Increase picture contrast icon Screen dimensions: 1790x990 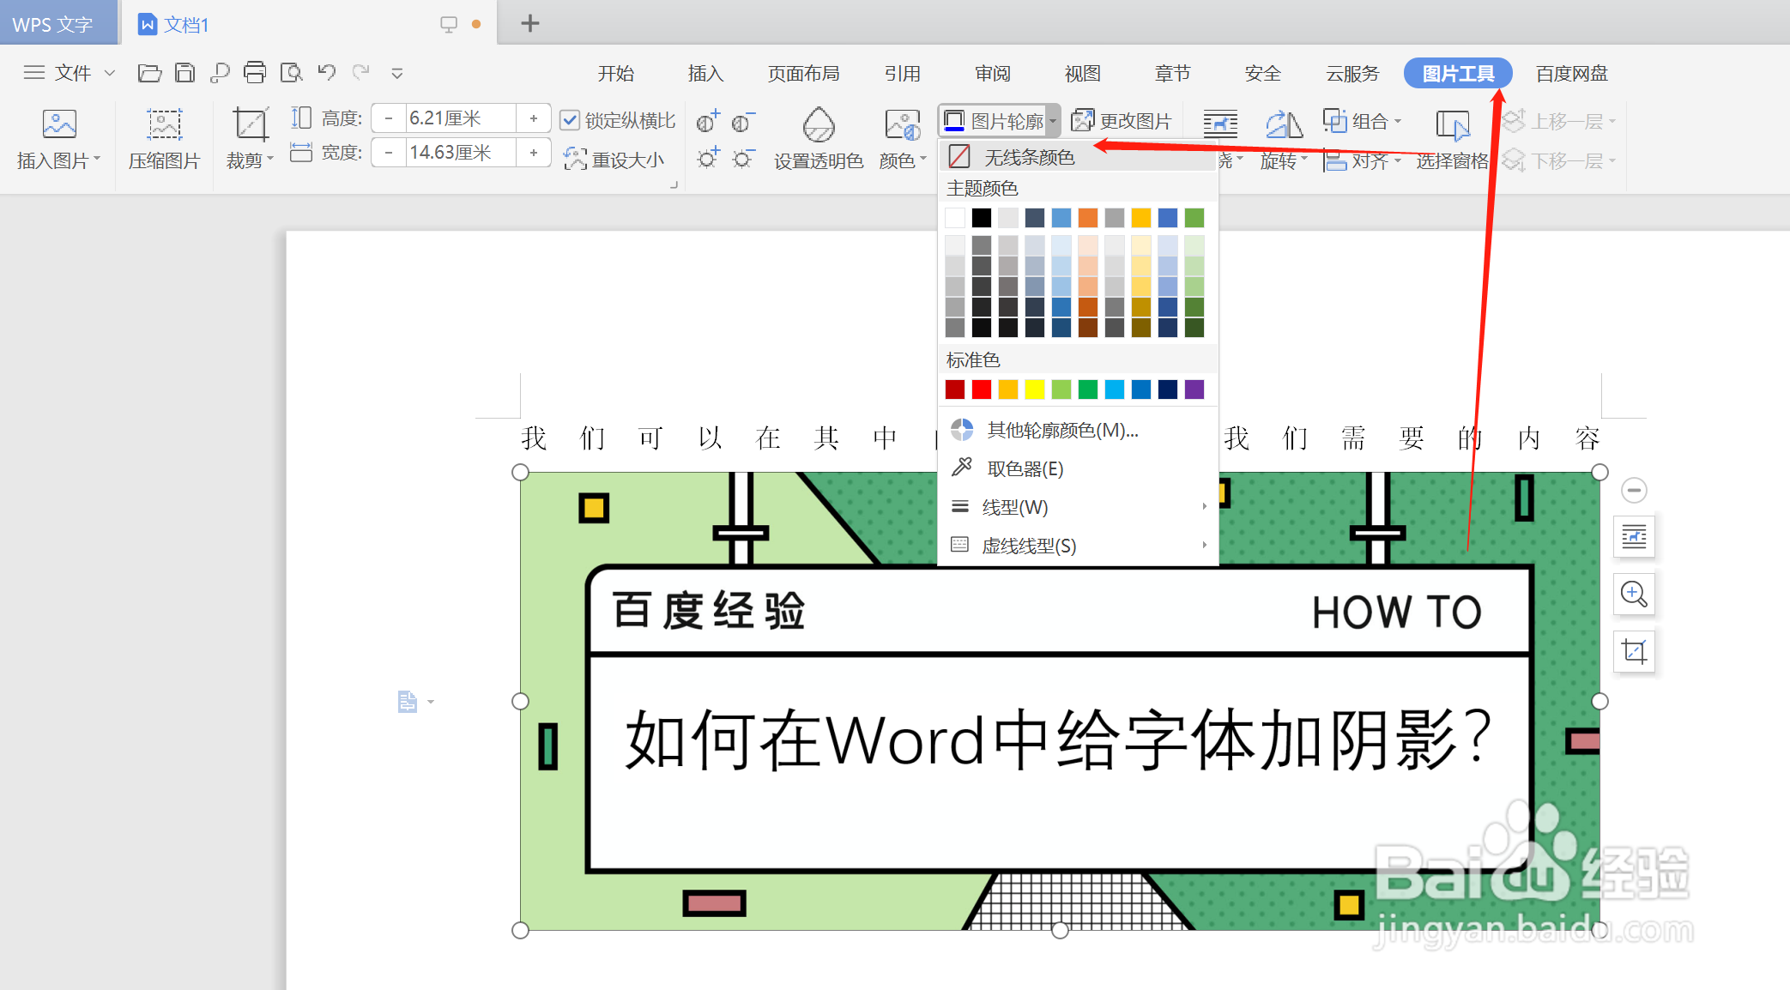click(708, 122)
